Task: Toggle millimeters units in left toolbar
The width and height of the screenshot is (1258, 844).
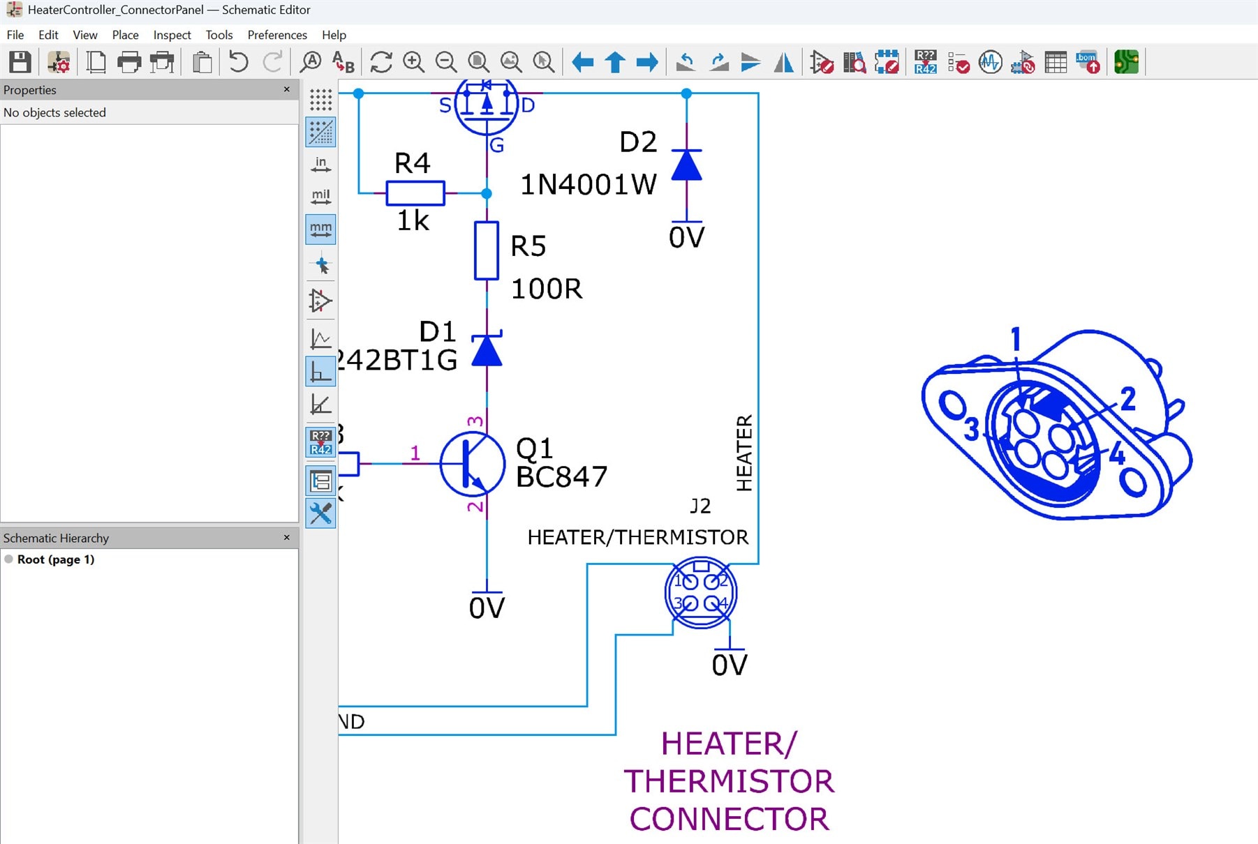Action: pyautogui.click(x=320, y=229)
